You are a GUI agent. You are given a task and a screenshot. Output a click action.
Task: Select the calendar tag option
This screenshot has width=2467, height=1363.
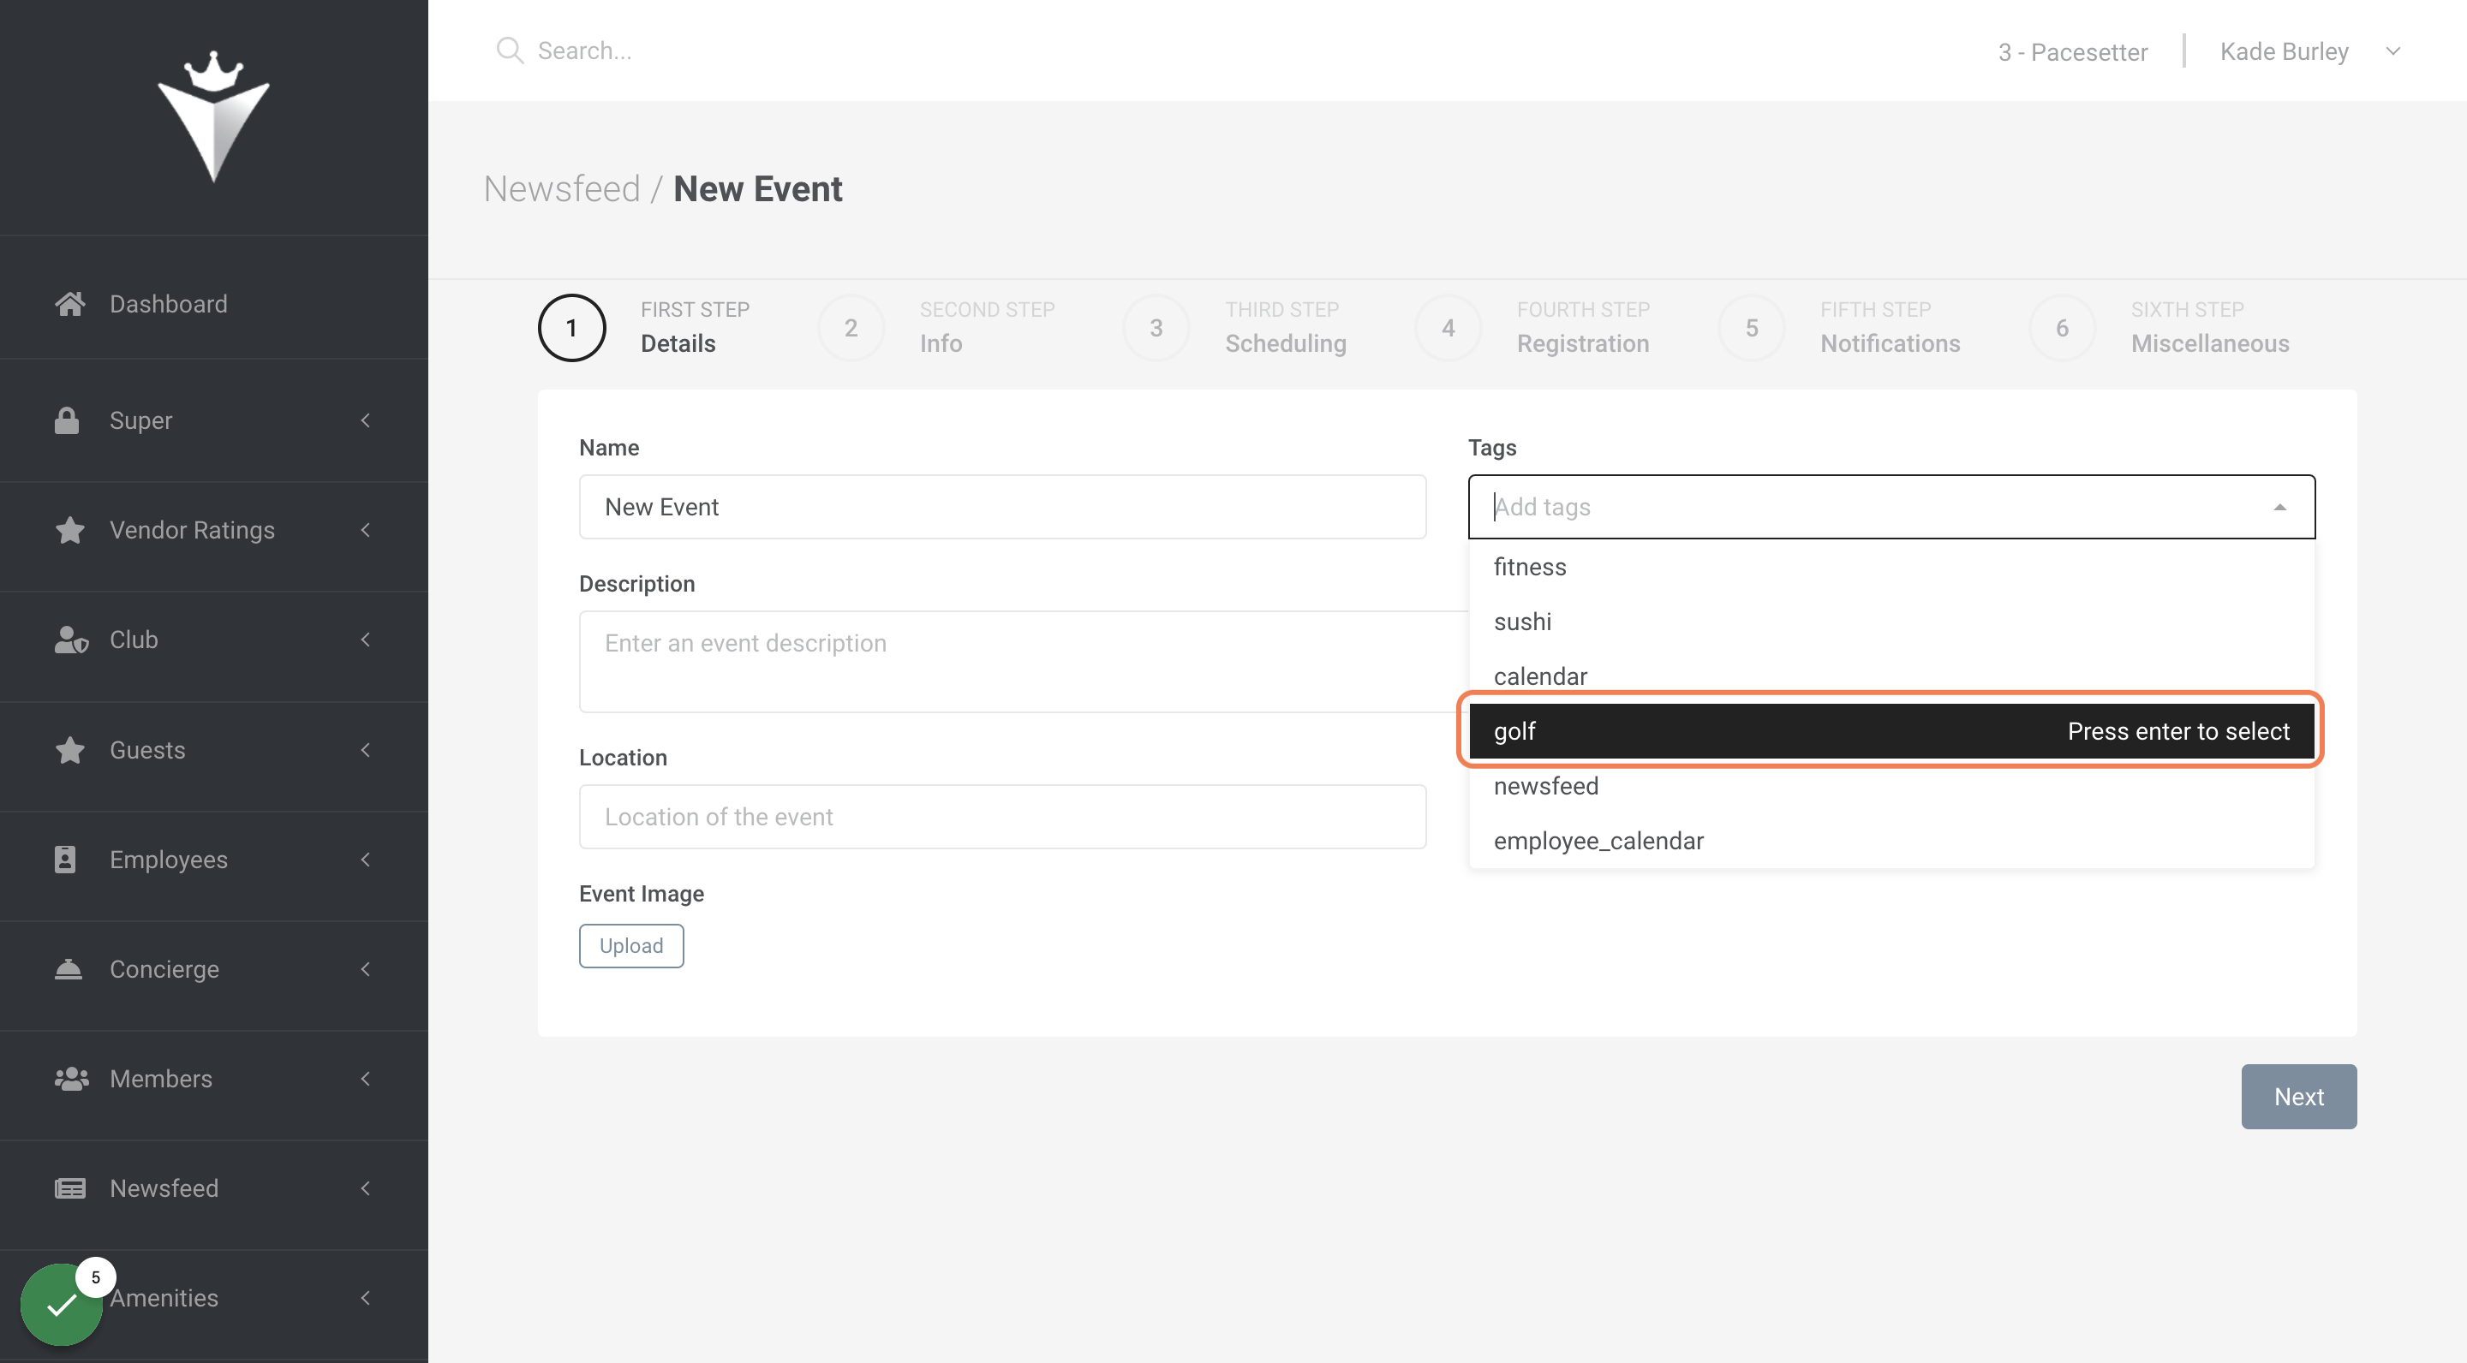click(x=1891, y=676)
